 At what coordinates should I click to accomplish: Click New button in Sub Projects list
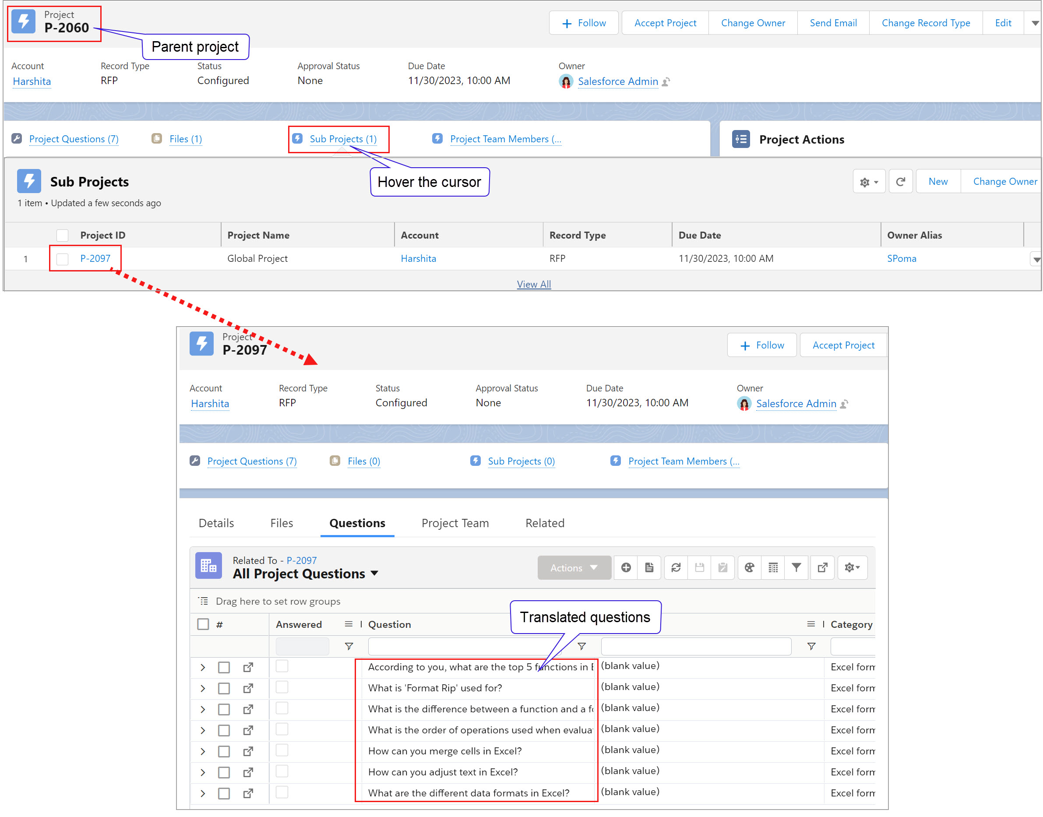point(938,181)
